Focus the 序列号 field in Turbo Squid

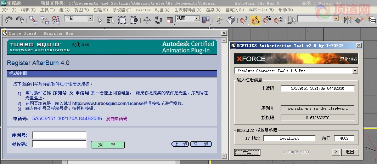click(x=59, y=135)
